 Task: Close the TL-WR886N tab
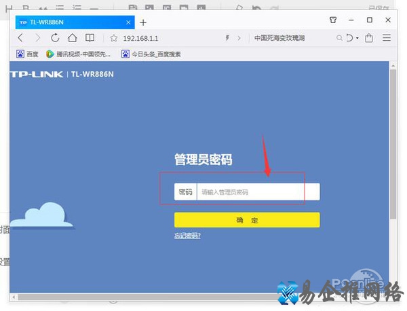(x=128, y=22)
